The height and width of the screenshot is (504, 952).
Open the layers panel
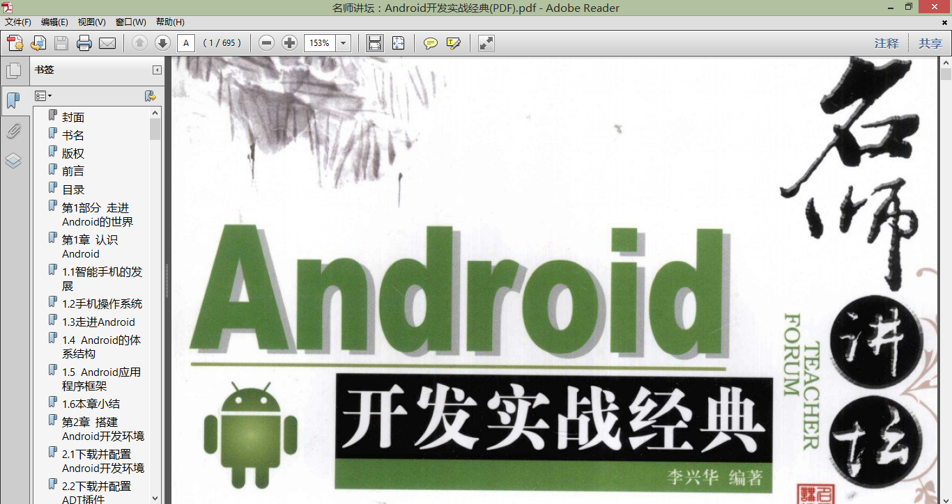pyautogui.click(x=13, y=162)
